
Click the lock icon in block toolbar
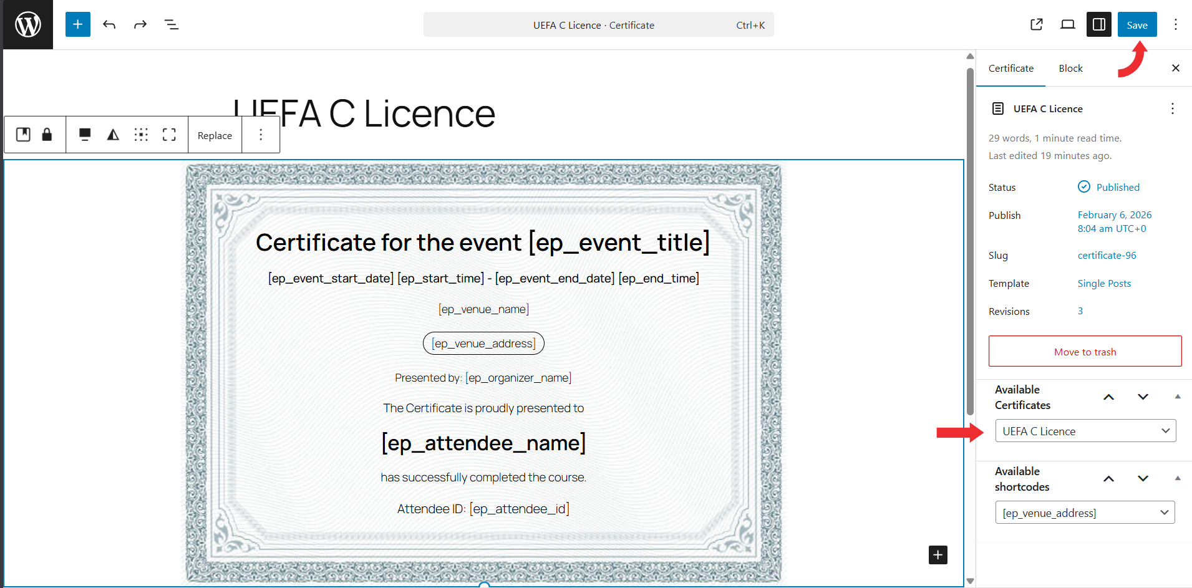pos(47,135)
